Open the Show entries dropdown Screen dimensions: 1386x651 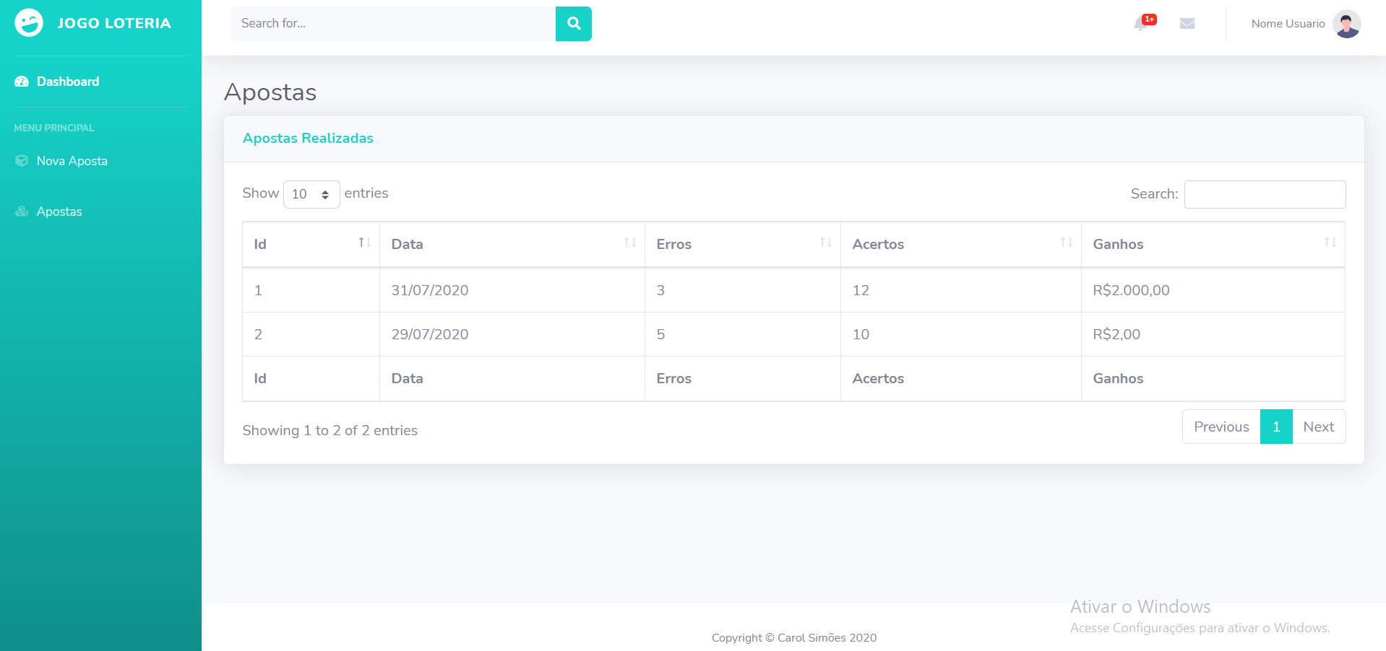[311, 194]
